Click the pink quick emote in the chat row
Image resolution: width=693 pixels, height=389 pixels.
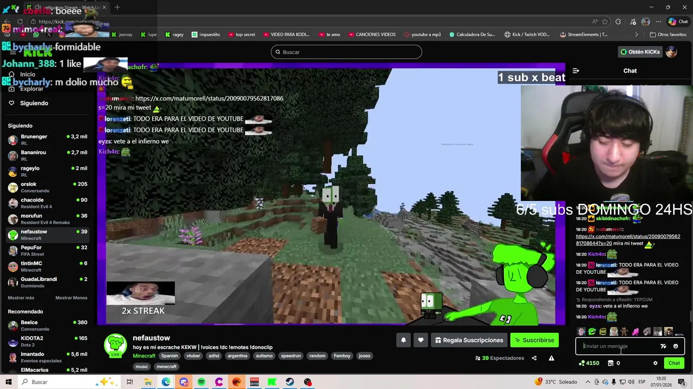click(636, 332)
